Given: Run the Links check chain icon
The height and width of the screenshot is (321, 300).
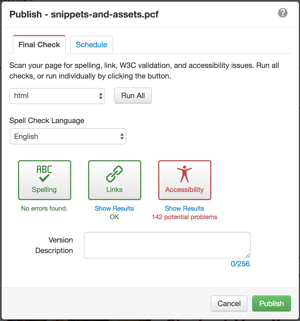Looking at the screenshot, I should pyautogui.click(x=114, y=180).
